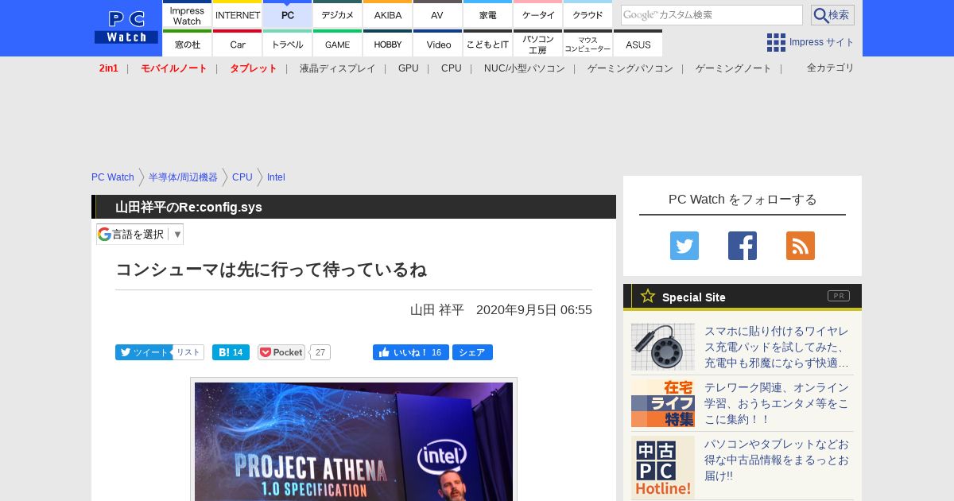954x501 pixels.
Task: Open the GAME tab
Action: tap(337, 44)
